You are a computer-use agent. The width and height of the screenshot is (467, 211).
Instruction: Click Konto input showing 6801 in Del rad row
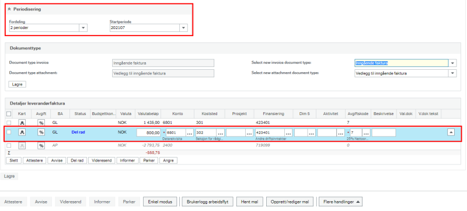[x=176, y=133]
